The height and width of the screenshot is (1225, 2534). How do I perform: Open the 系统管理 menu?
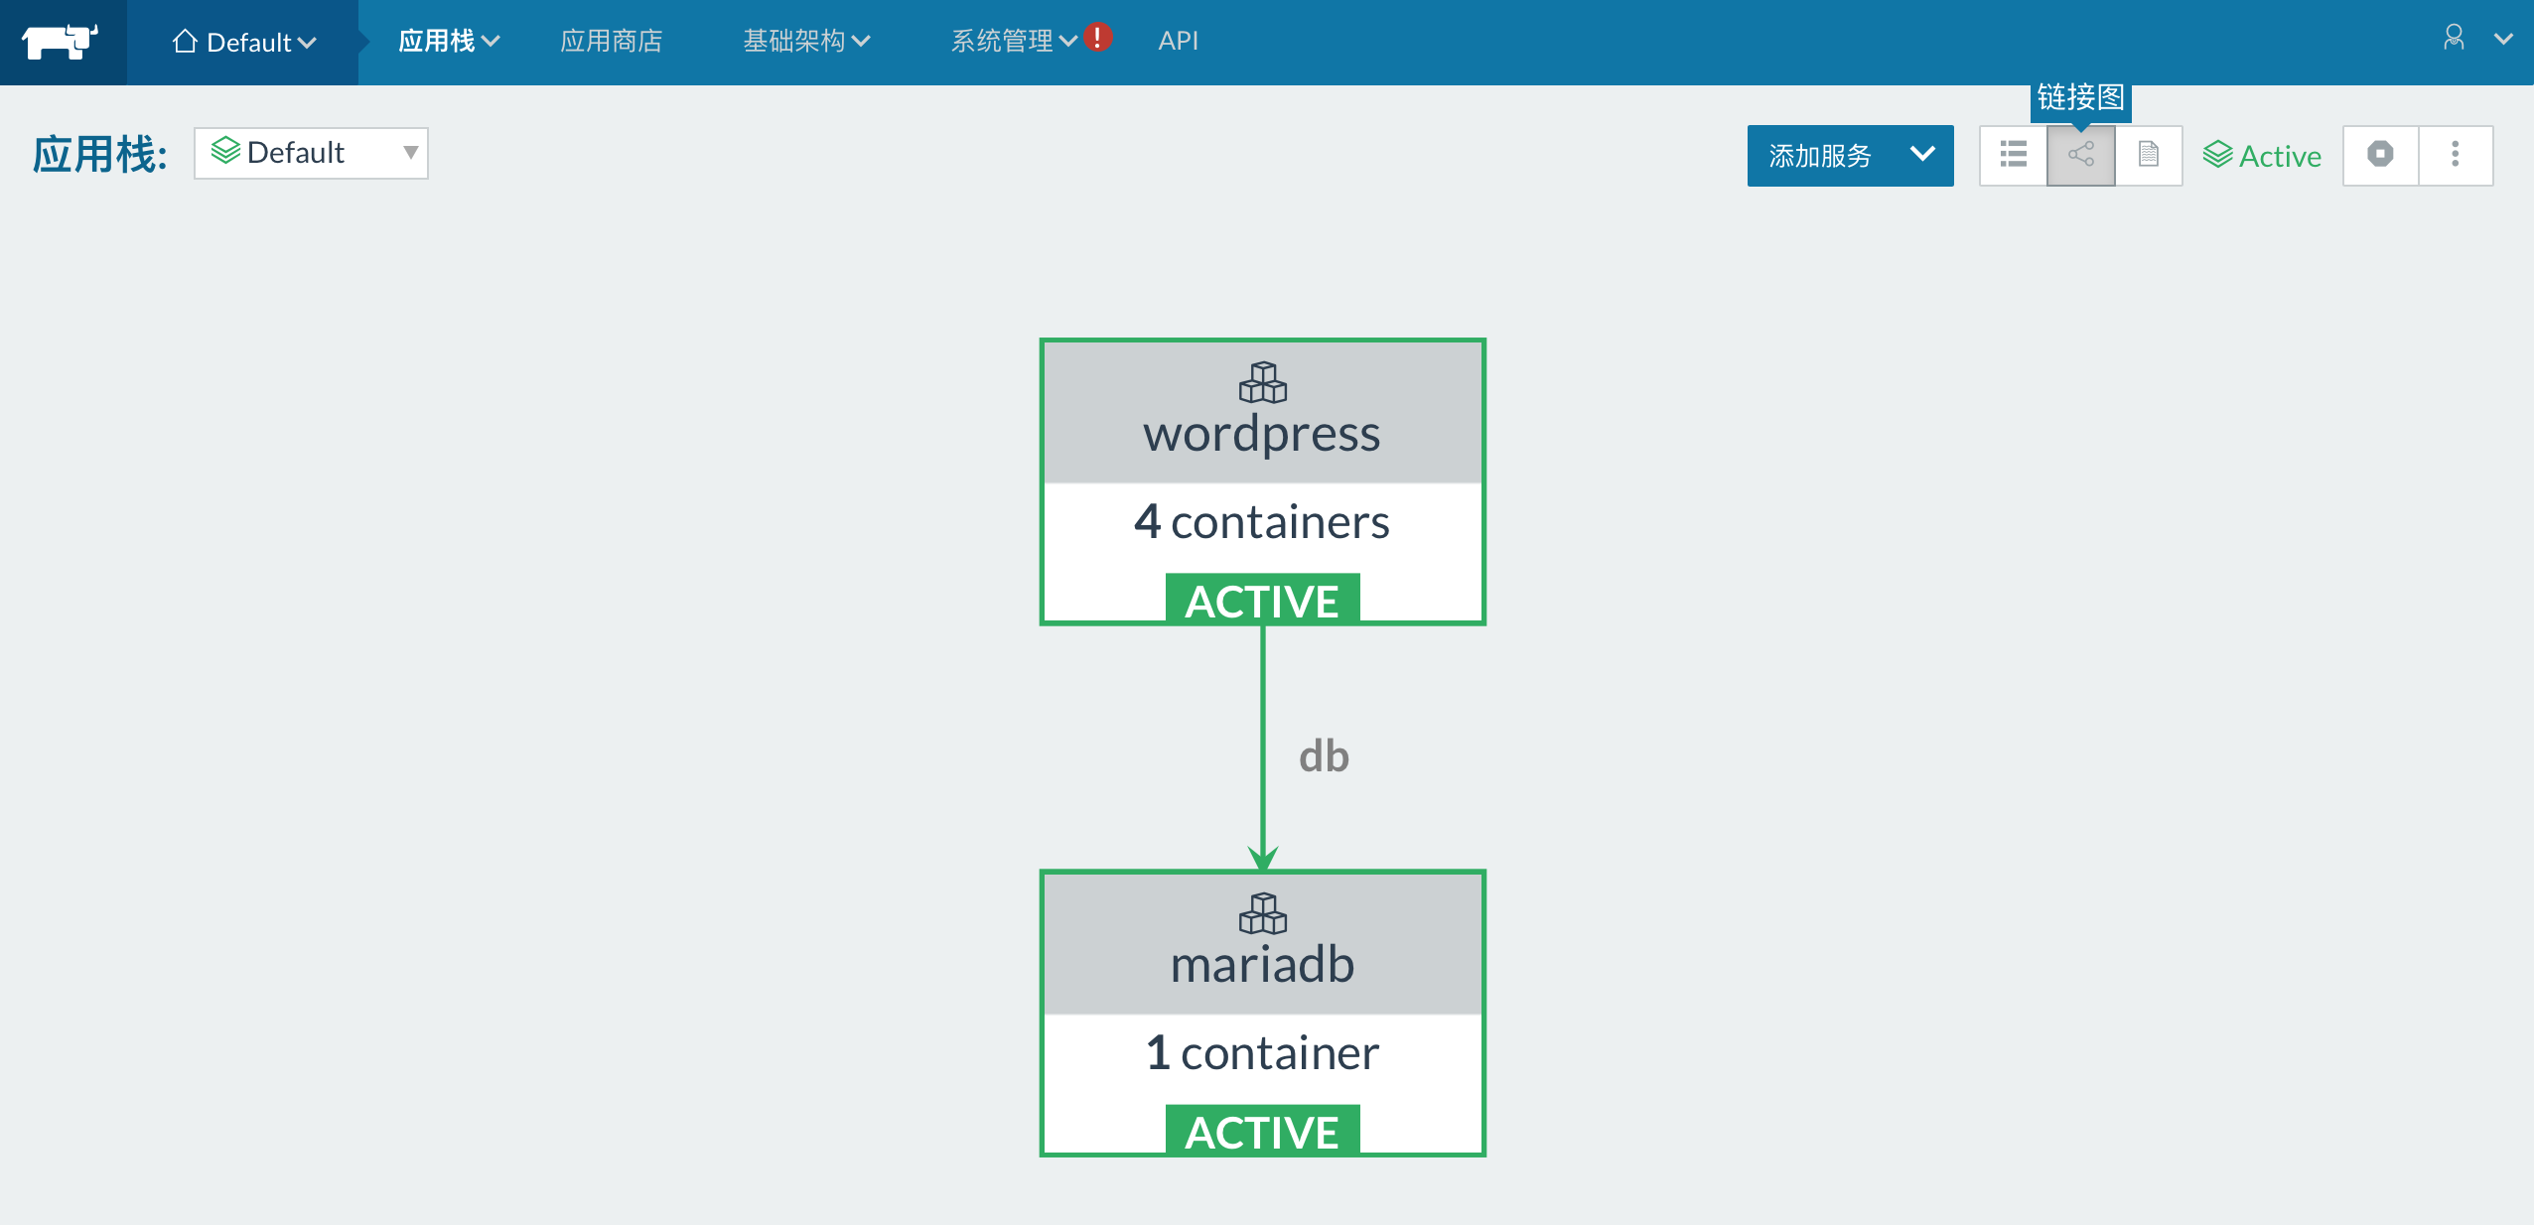point(1014,41)
